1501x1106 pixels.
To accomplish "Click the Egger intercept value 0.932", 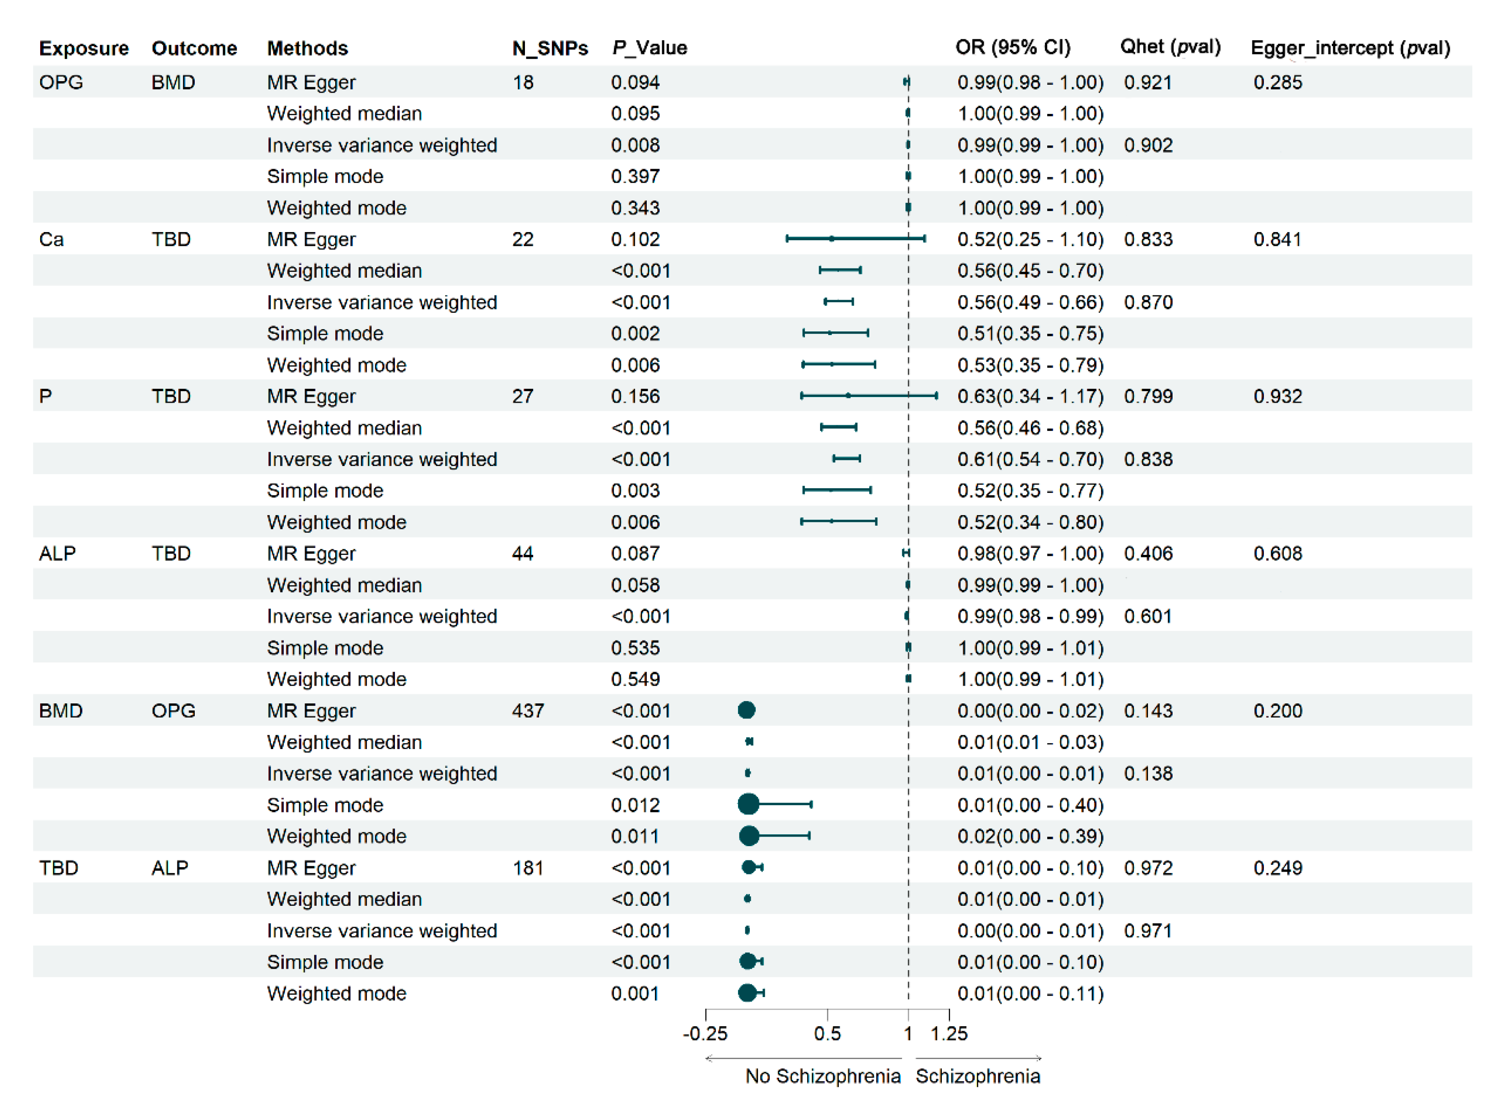I will (1278, 396).
